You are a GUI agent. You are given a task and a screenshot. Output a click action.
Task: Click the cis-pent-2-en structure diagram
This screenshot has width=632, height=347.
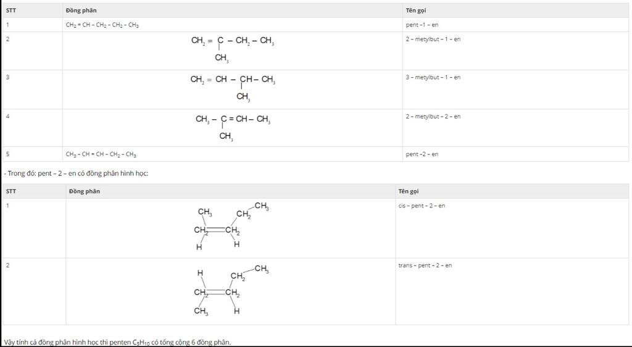(x=231, y=226)
